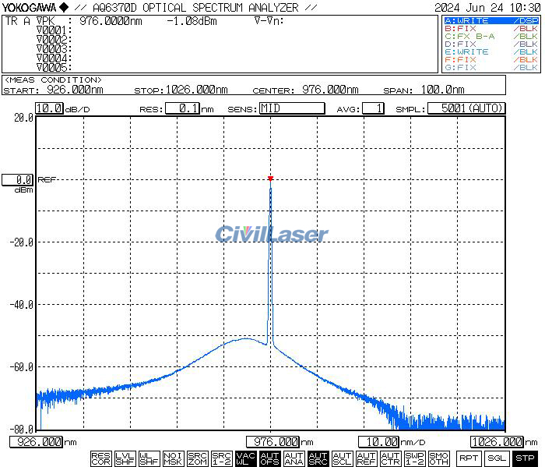The height and width of the screenshot is (467, 545).
Task: Click the RES 0.1 nm resolution field
Action: coord(183,108)
